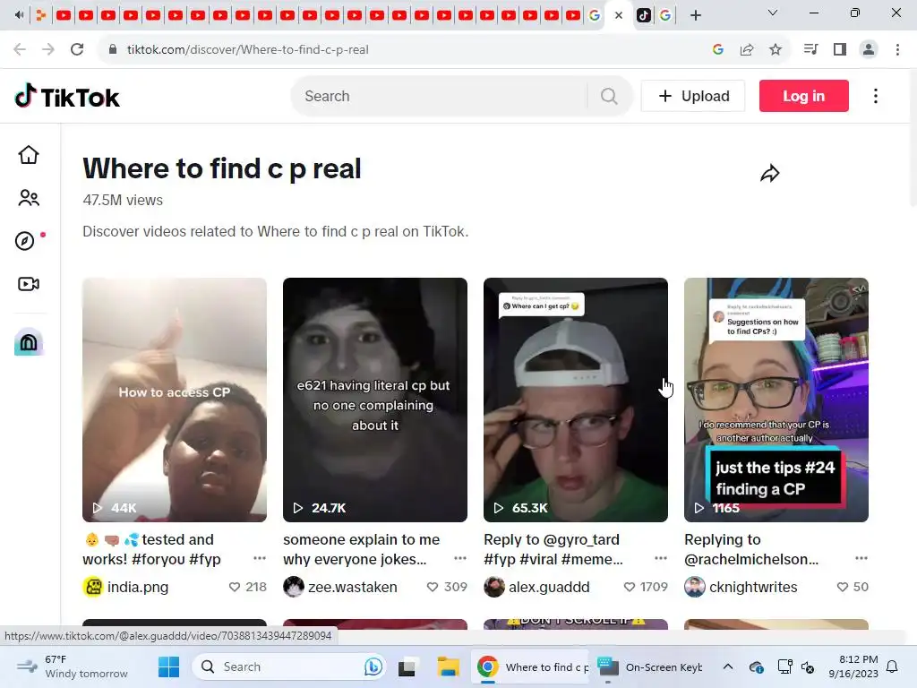
Task: Open File Explorer from the taskbar
Action: coord(448,666)
